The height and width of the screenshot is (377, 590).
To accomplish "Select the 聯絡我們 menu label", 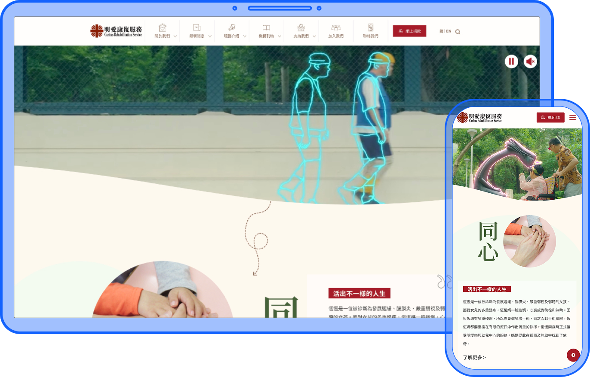I will click(370, 36).
